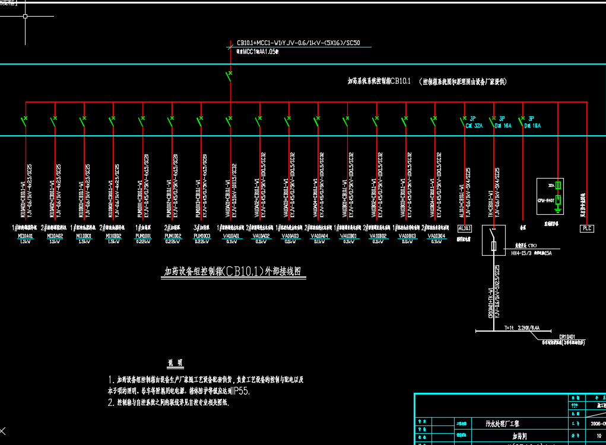Select the VA10A04 equipment tag
Screen dimensions: 606x445
[319, 236]
